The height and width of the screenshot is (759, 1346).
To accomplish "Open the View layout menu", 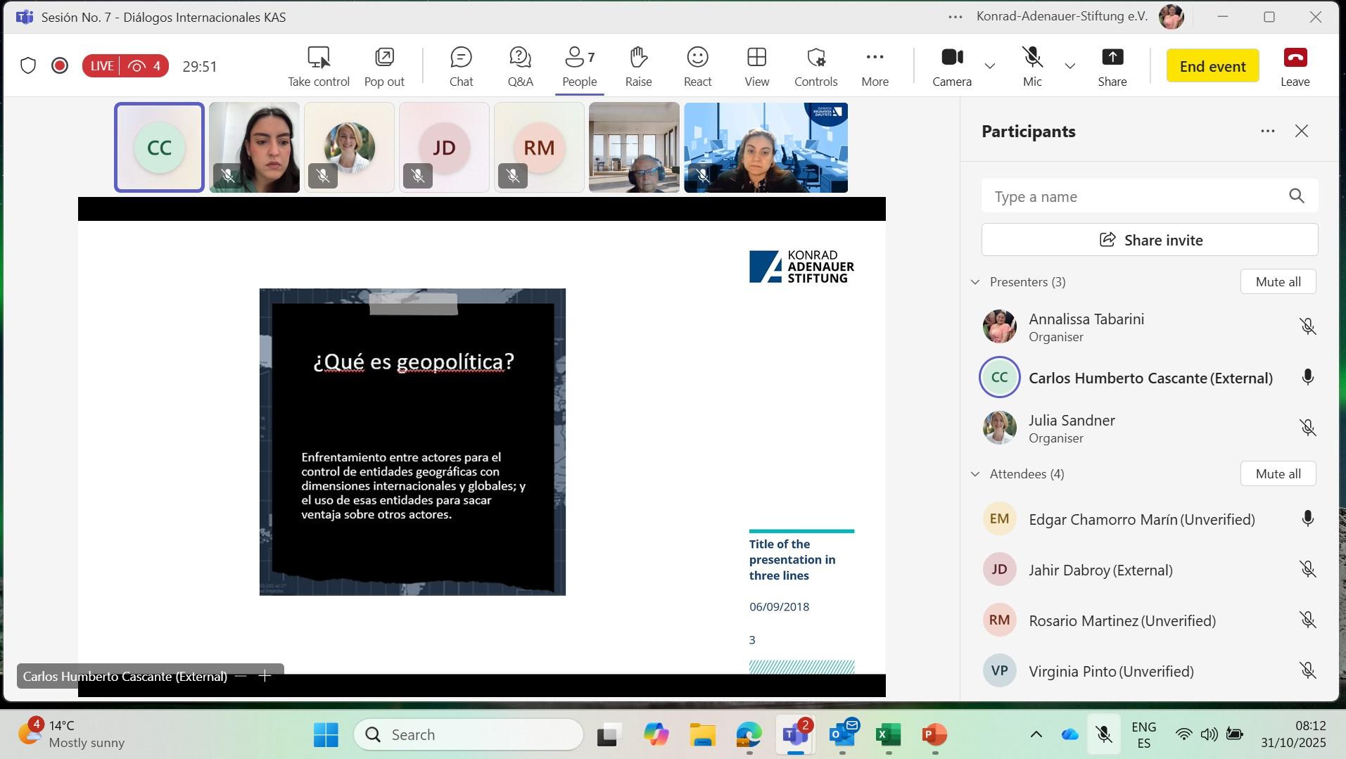I will (756, 67).
